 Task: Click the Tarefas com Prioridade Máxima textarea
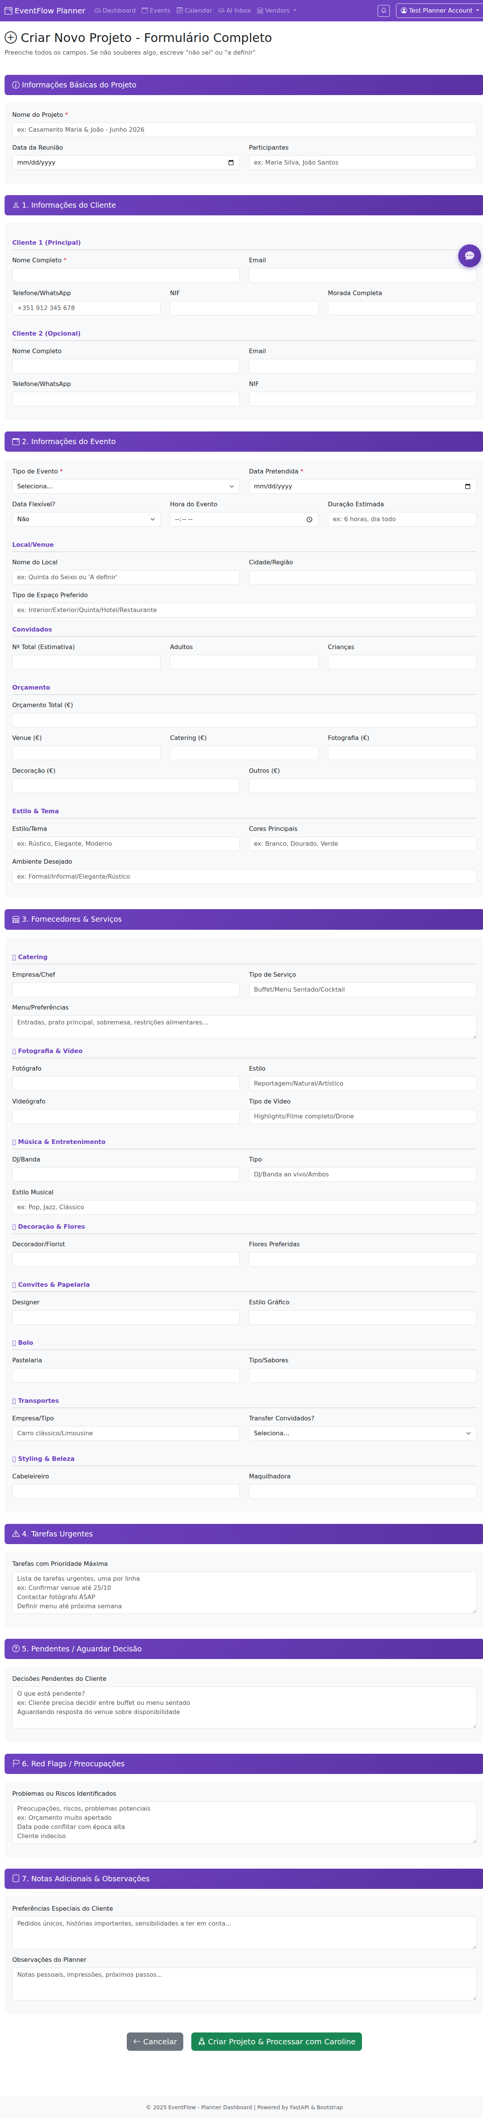(244, 1593)
